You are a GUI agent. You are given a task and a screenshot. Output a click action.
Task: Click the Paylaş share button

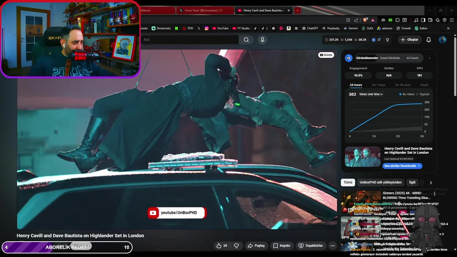pos(256,246)
